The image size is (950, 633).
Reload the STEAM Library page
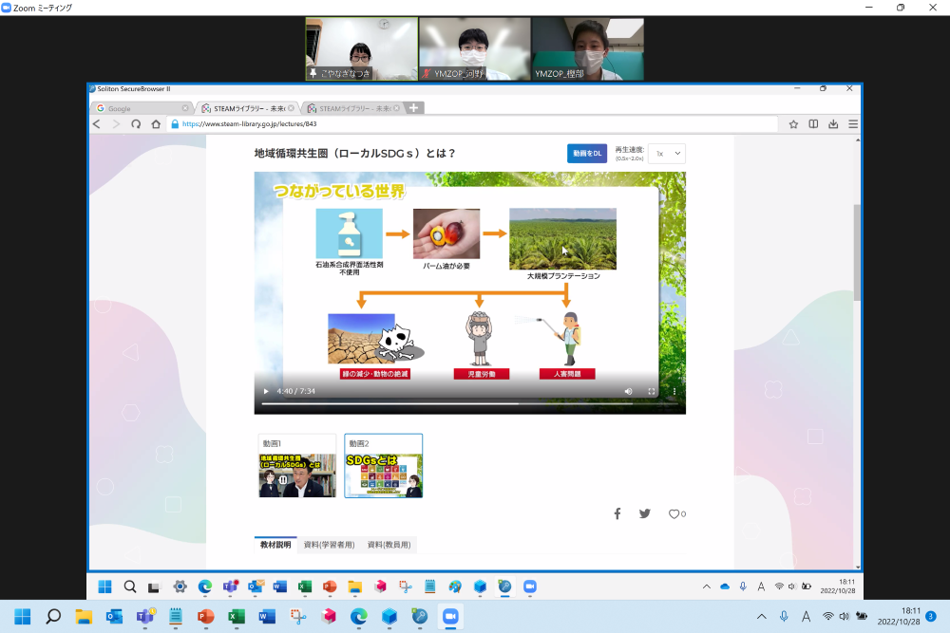(x=136, y=124)
